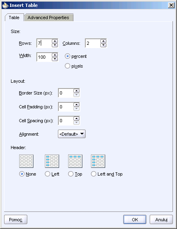Switch to the Table tab
Viewport: 177px width, 229px height.
[14, 18]
